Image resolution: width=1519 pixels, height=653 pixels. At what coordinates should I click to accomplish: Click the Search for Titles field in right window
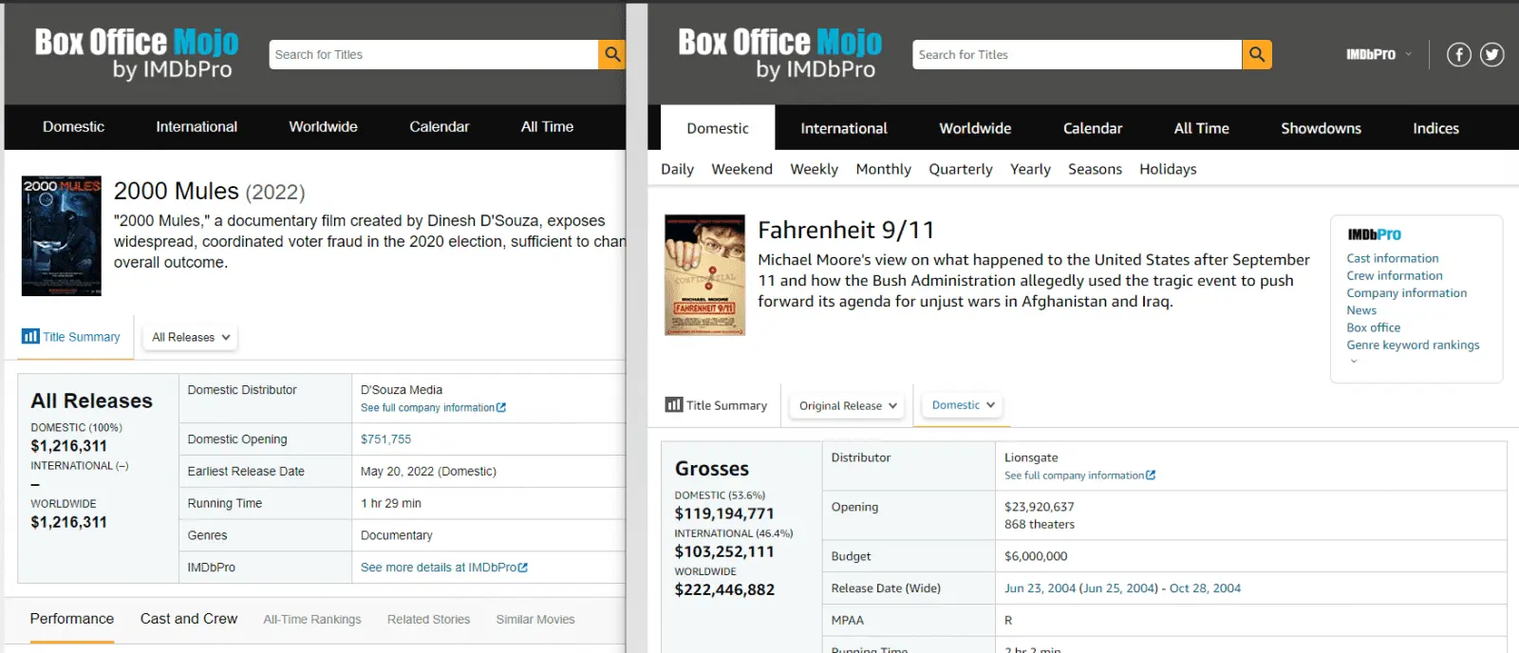(x=1077, y=55)
